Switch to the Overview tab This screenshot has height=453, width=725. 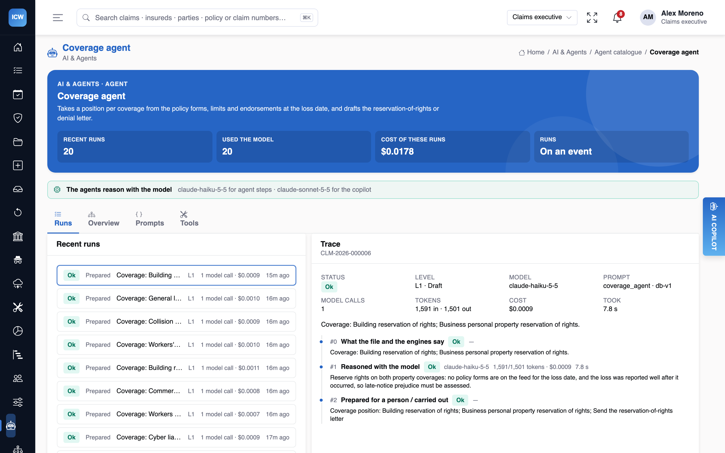[104, 219]
